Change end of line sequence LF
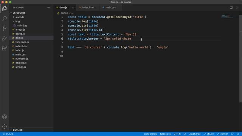242x136 pixels. tap(185, 134)
